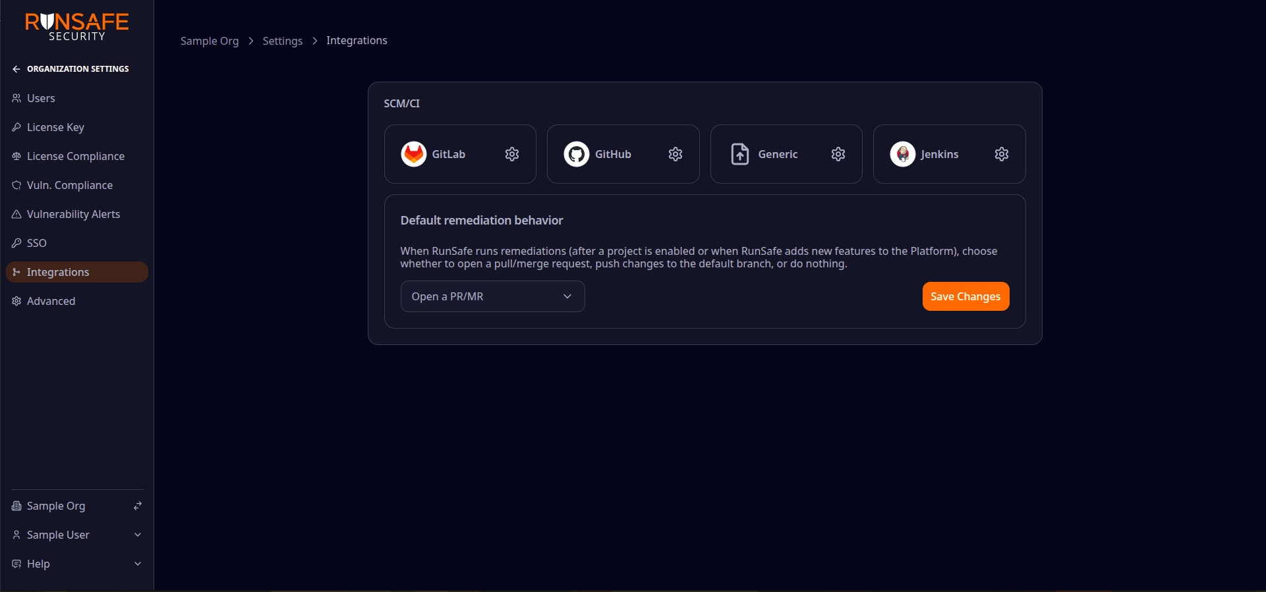Open the remediation behavior dropdown

[492, 296]
